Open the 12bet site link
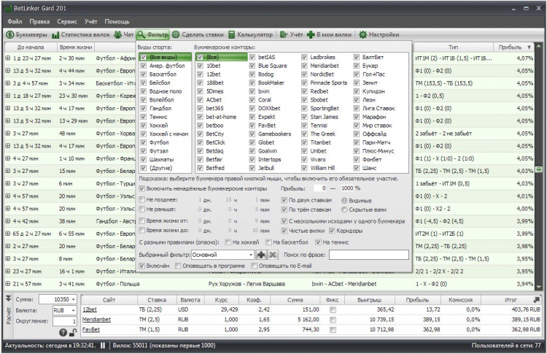This screenshot has height=354, width=547. pos(89,309)
